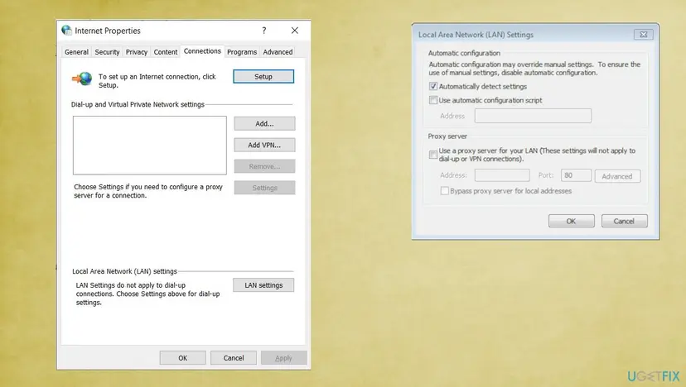Click the 'Internet Properties' title text
686x387 pixels.
pyautogui.click(x=108, y=31)
